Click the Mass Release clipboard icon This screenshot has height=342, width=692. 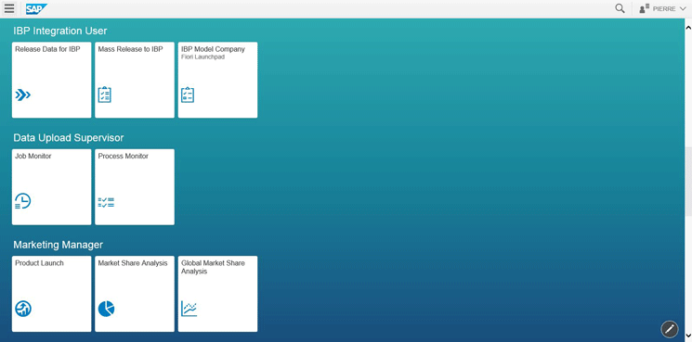point(105,95)
